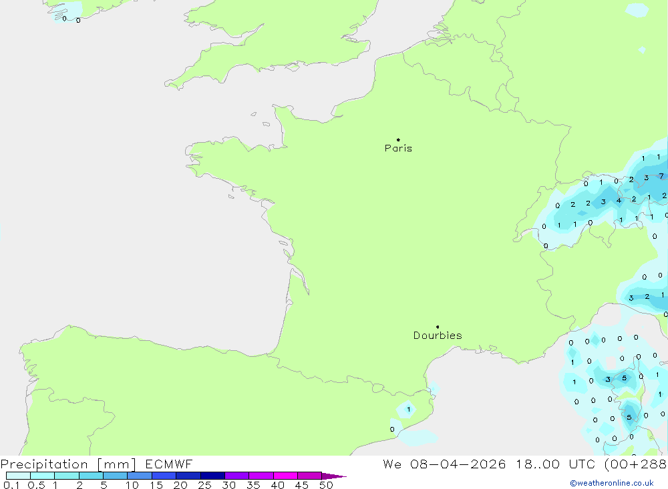The image size is (668, 489).
Task: Select the 0.5–1 mm legend swatch
Action: tap(43, 476)
